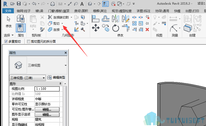Switch to the 轴网\柱子 ribbon tab

coord(24,11)
